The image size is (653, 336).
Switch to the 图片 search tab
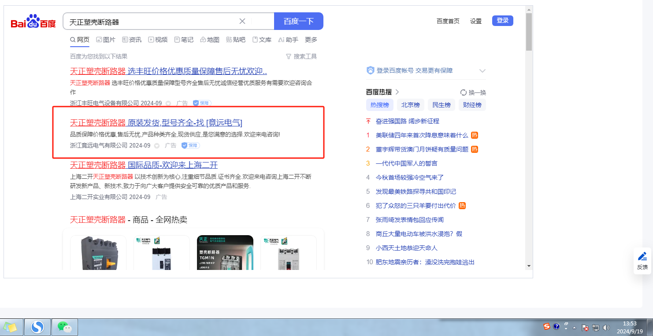(105, 40)
